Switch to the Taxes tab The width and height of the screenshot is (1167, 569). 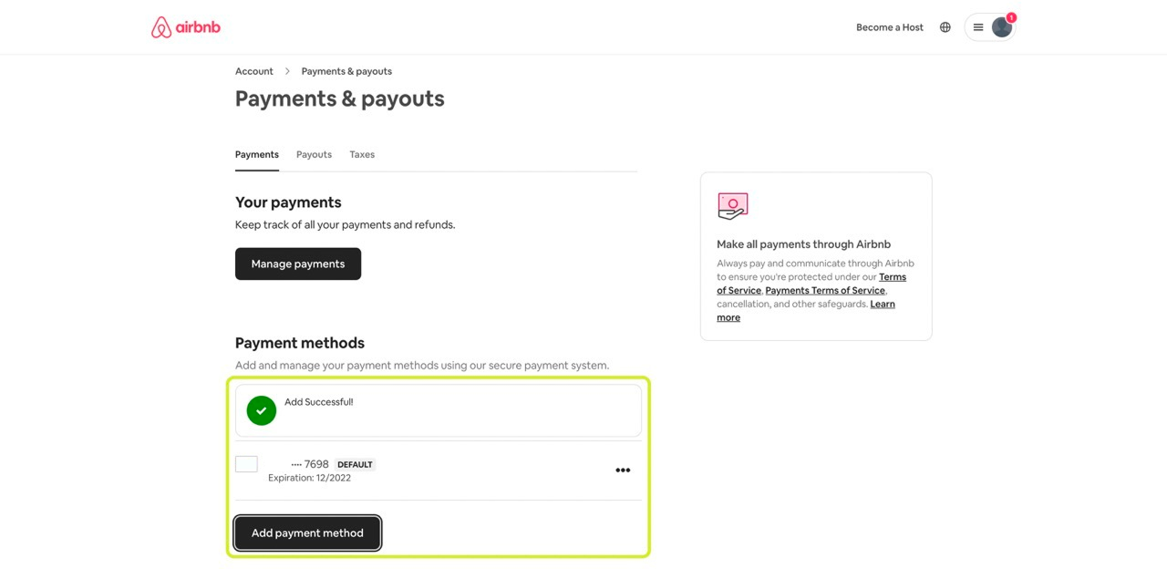(x=362, y=155)
